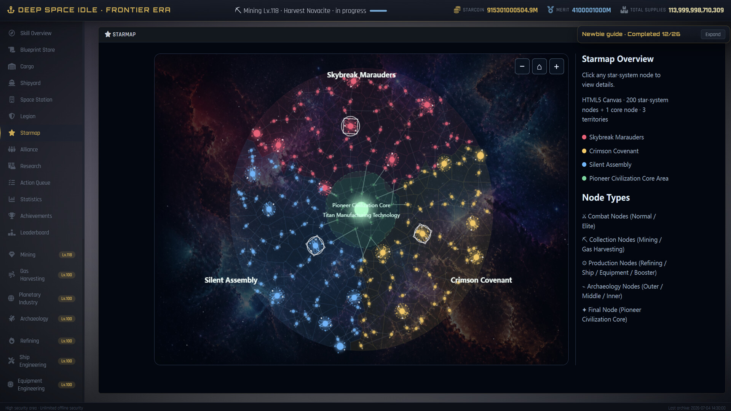Click the Leaderboard podium icon

pyautogui.click(x=12, y=233)
